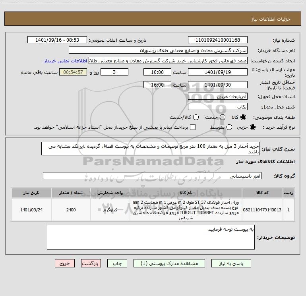Click the استان محل تحویل field
The image size is (306, 296).
pyautogui.click(x=218, y=97)
